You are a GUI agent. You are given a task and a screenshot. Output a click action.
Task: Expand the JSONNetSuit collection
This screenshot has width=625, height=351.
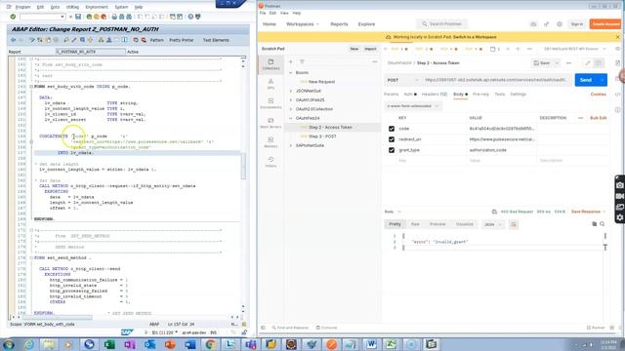coord(291,91)
